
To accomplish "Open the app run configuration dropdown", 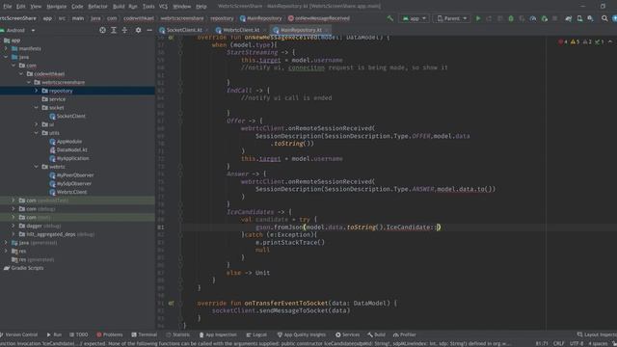I will click(x=414, y=18).
